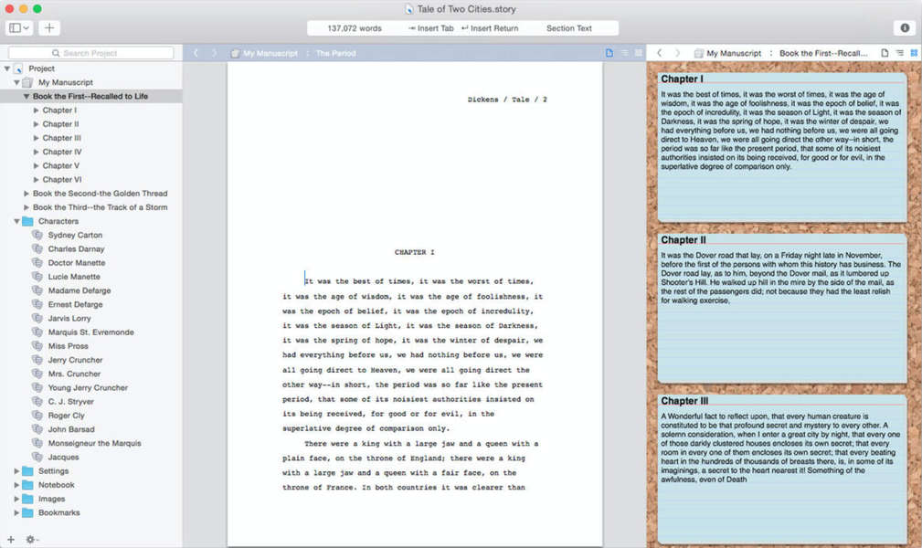Expand the Settings folder
The width and height of the screenshot is (922, 548).
click(x=16, y=471)
